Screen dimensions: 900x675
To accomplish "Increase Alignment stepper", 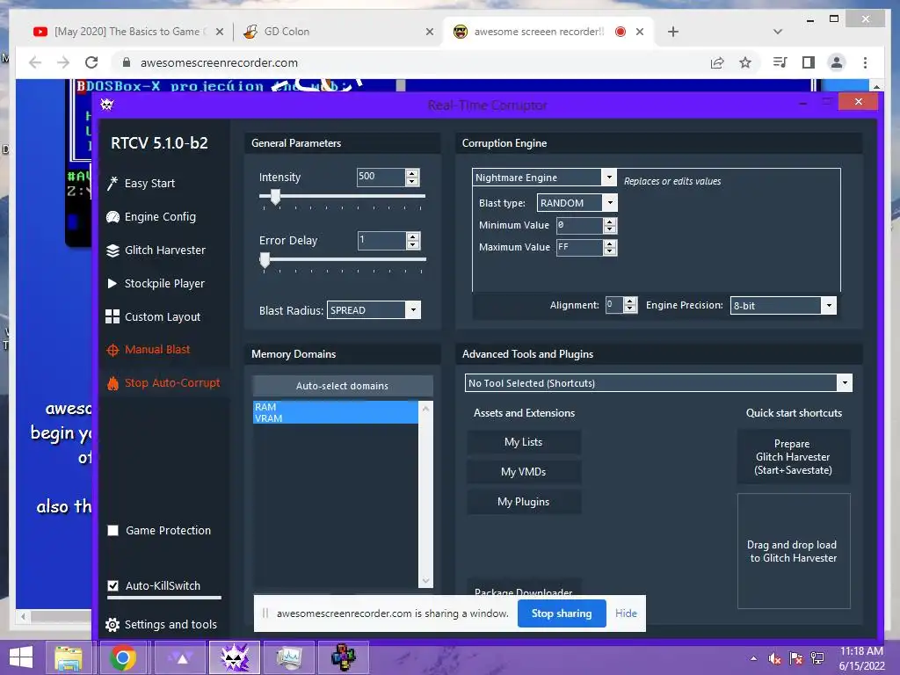I will (x=630, y=301).
